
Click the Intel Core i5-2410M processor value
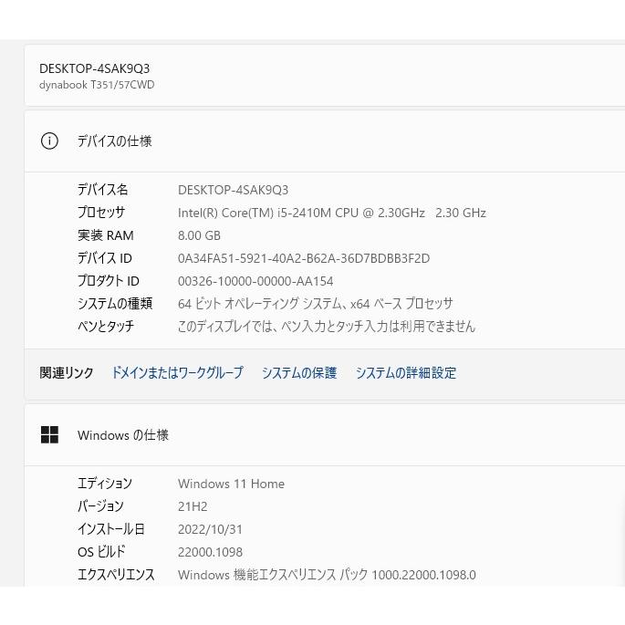pyautogui.click(x=331, y=213)
